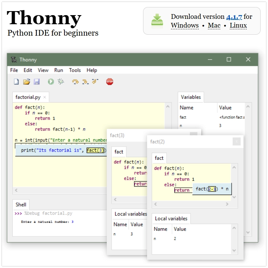268x268 pixels.
Task: Select the factorial.py editor tab
Action: 28,97
